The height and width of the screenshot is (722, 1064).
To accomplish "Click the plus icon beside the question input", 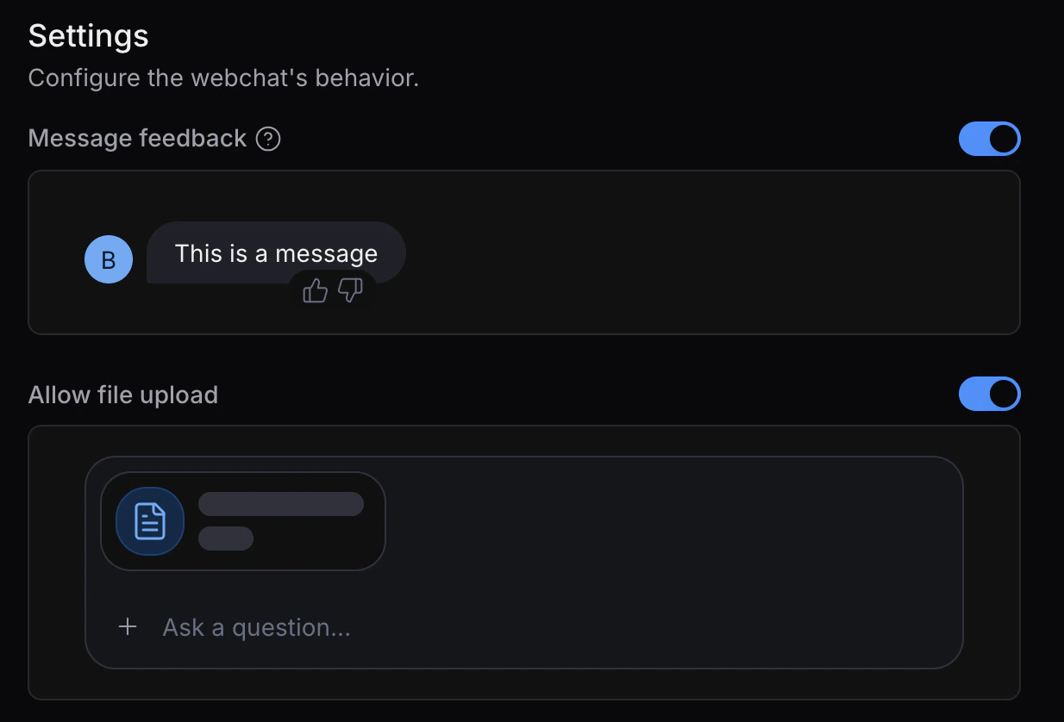I will pyautogui.click(x=128, y=626).
